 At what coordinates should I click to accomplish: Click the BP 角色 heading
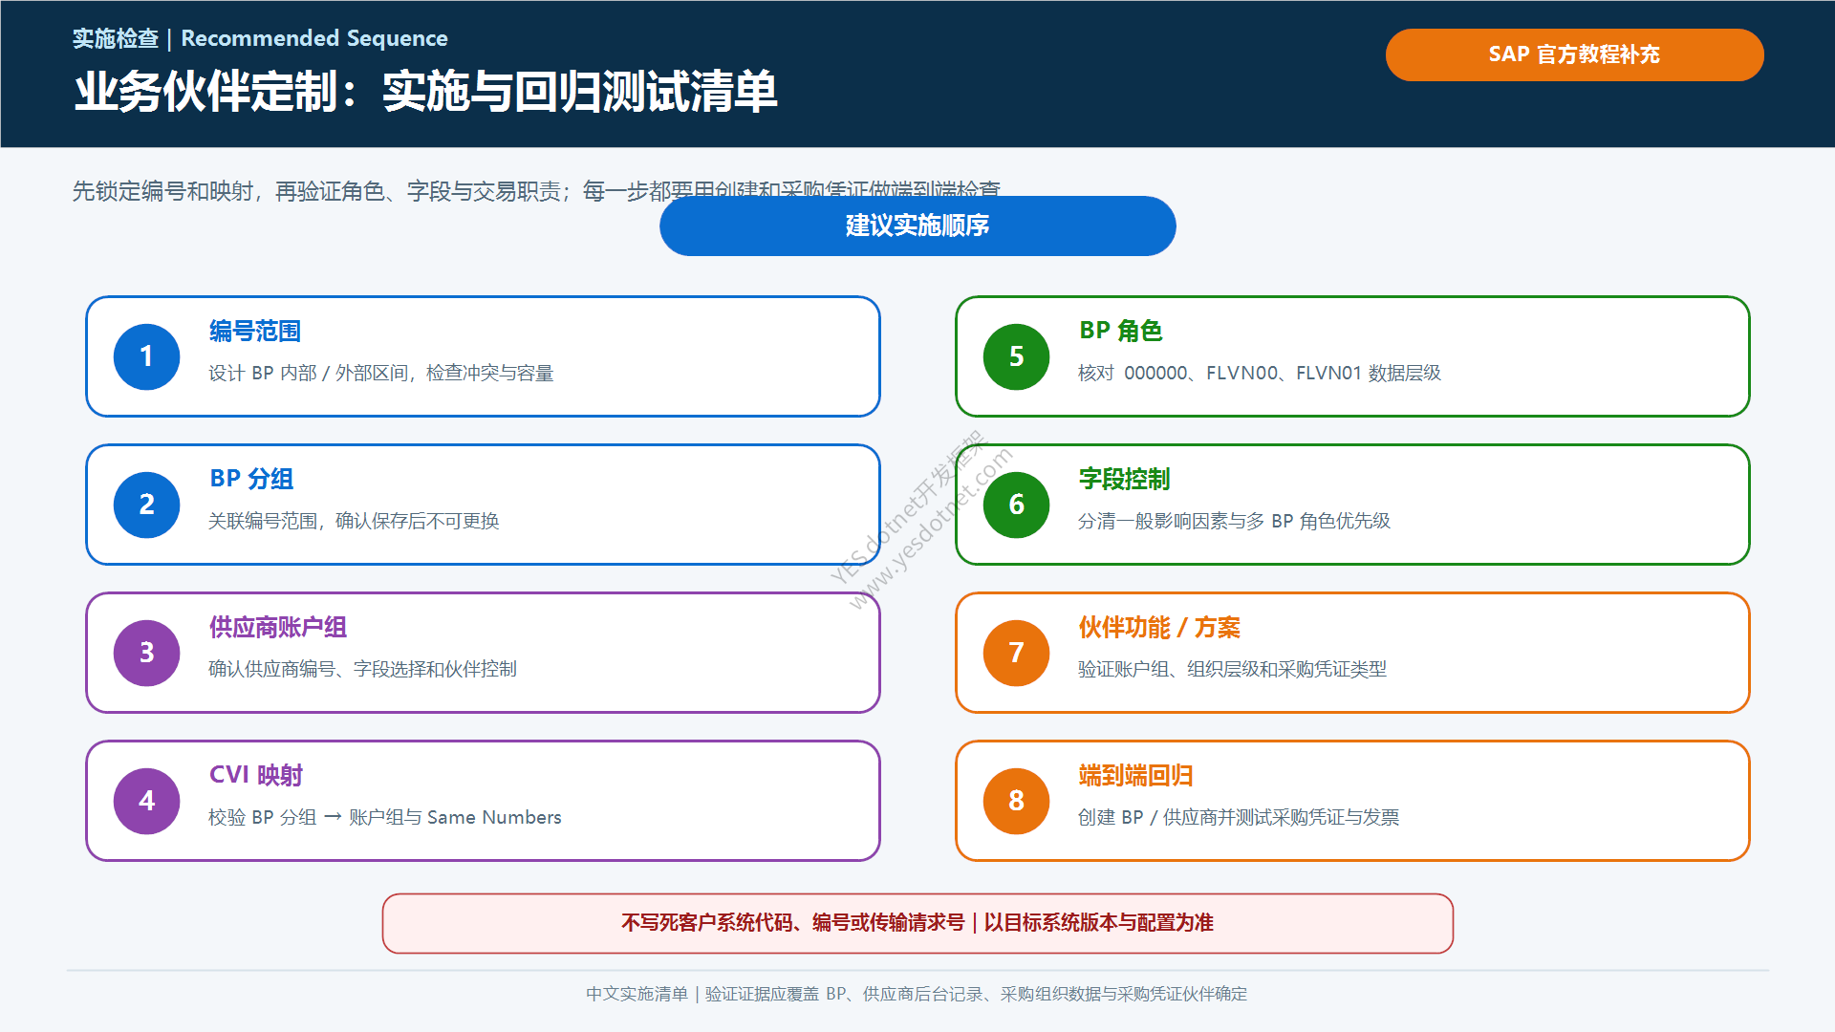[x=1120, y=331]
